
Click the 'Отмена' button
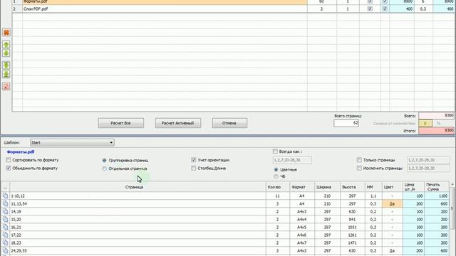229,123
